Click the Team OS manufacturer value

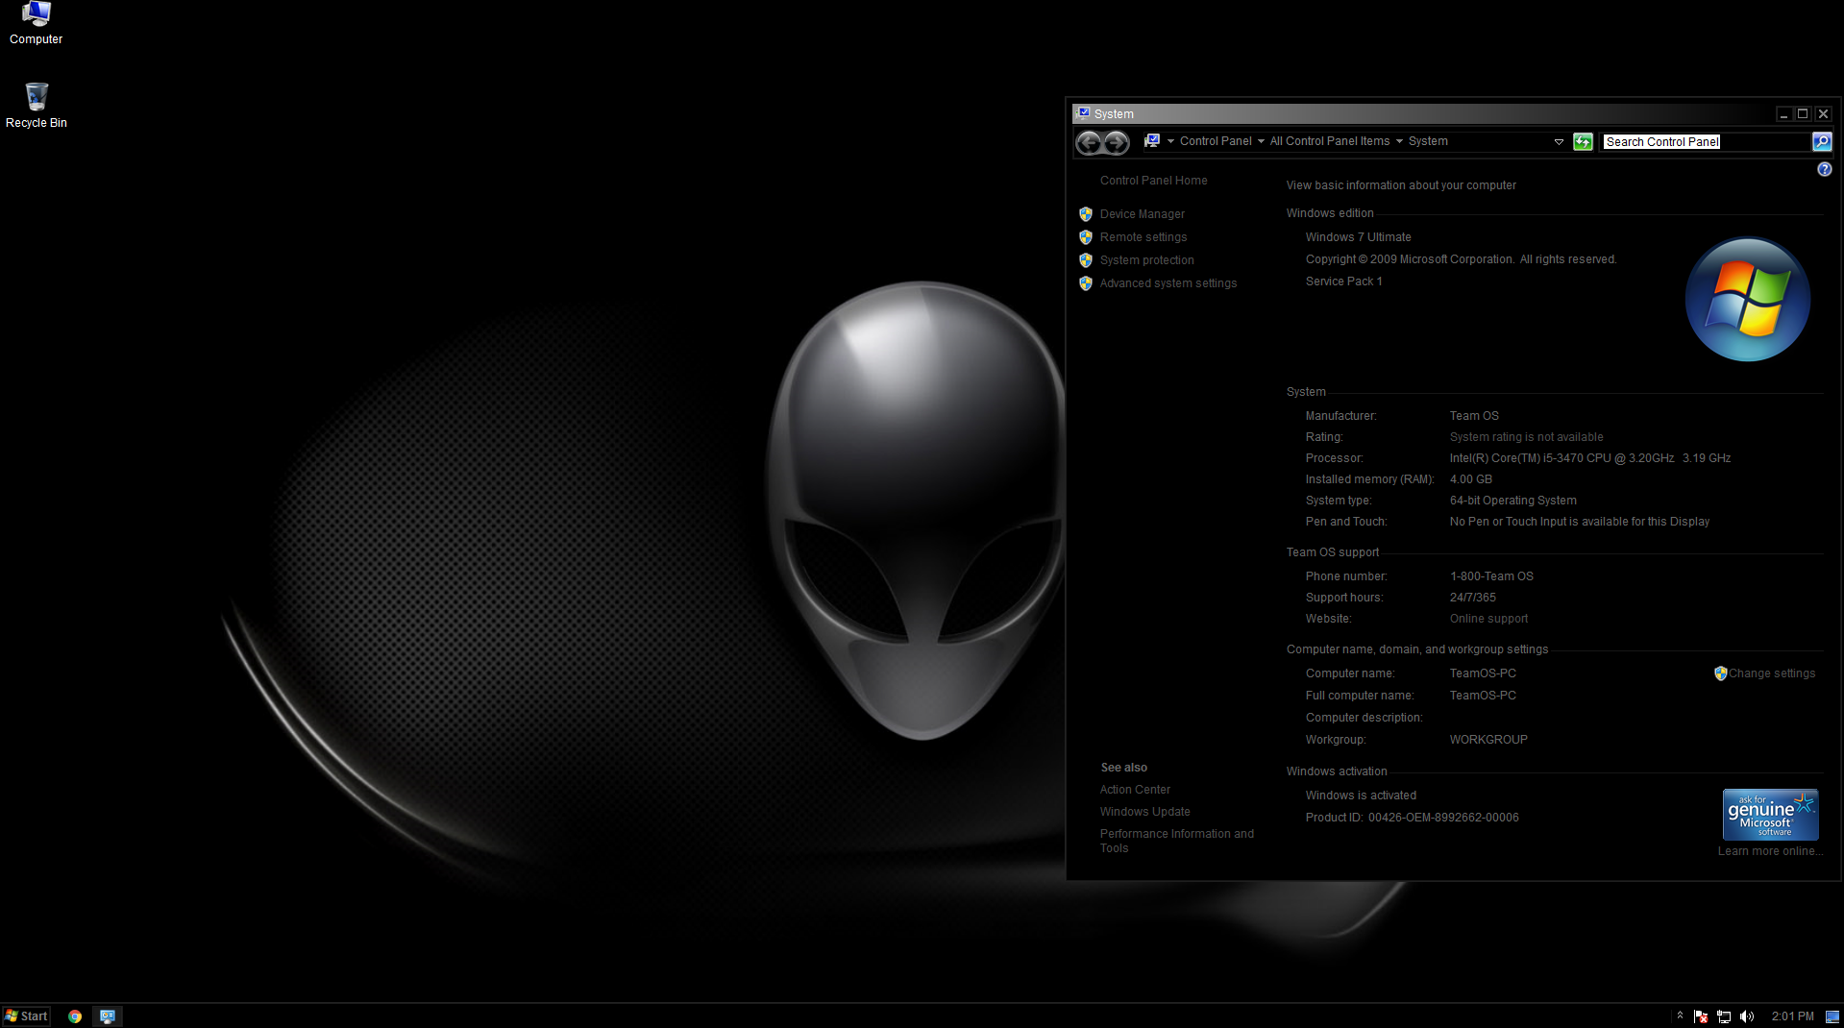click(x=1474, y=416)
